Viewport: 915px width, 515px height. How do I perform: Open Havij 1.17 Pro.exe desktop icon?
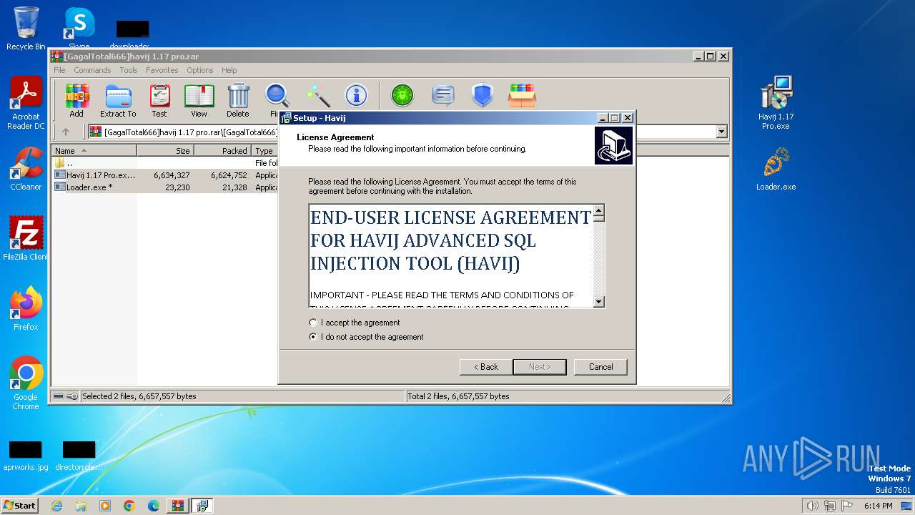pyautogui.click(x=776, y=104)
